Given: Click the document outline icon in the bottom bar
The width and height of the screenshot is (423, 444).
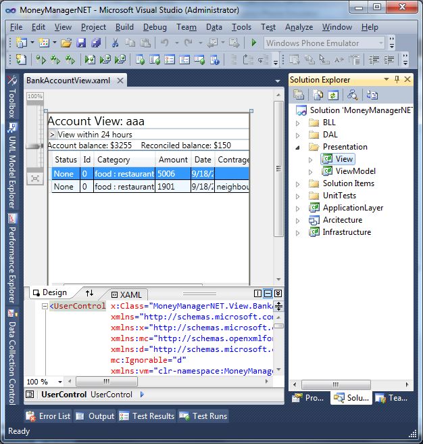Looking at the screenshot, I should tap(30, 394).
